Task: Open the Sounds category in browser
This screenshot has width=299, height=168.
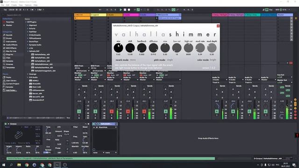Action: (9, 35)
